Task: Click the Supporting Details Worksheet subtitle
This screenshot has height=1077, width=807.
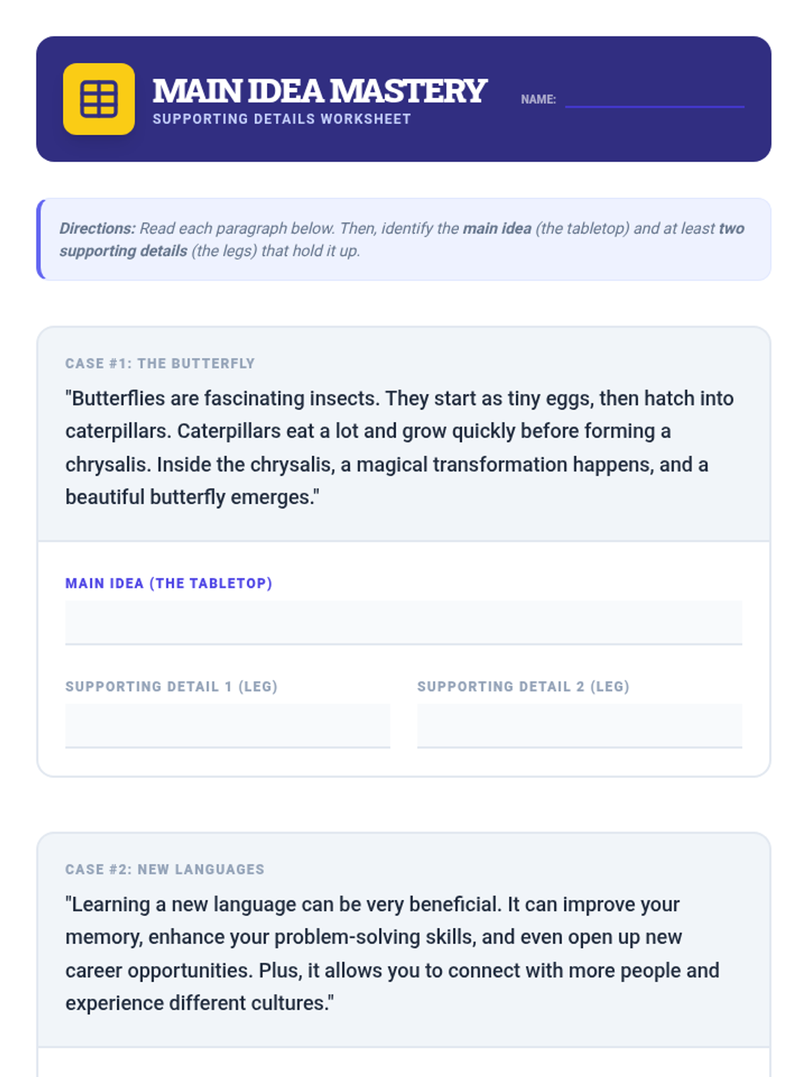Action: pos(281,119)
